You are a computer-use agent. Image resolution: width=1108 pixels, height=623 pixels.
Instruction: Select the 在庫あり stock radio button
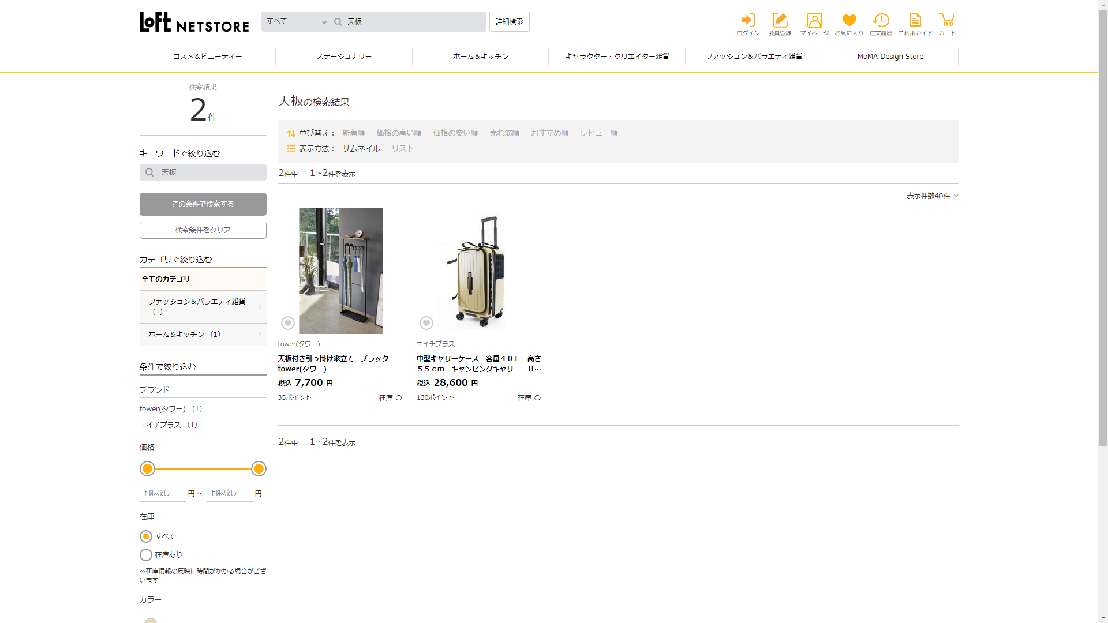[x=146, y=555]
